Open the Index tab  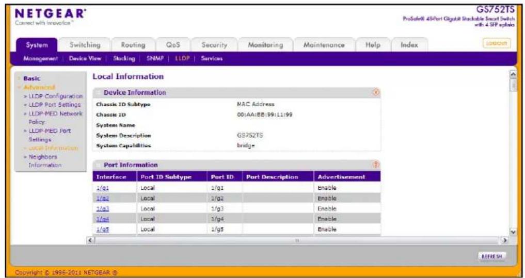click(x=409, y=45)
